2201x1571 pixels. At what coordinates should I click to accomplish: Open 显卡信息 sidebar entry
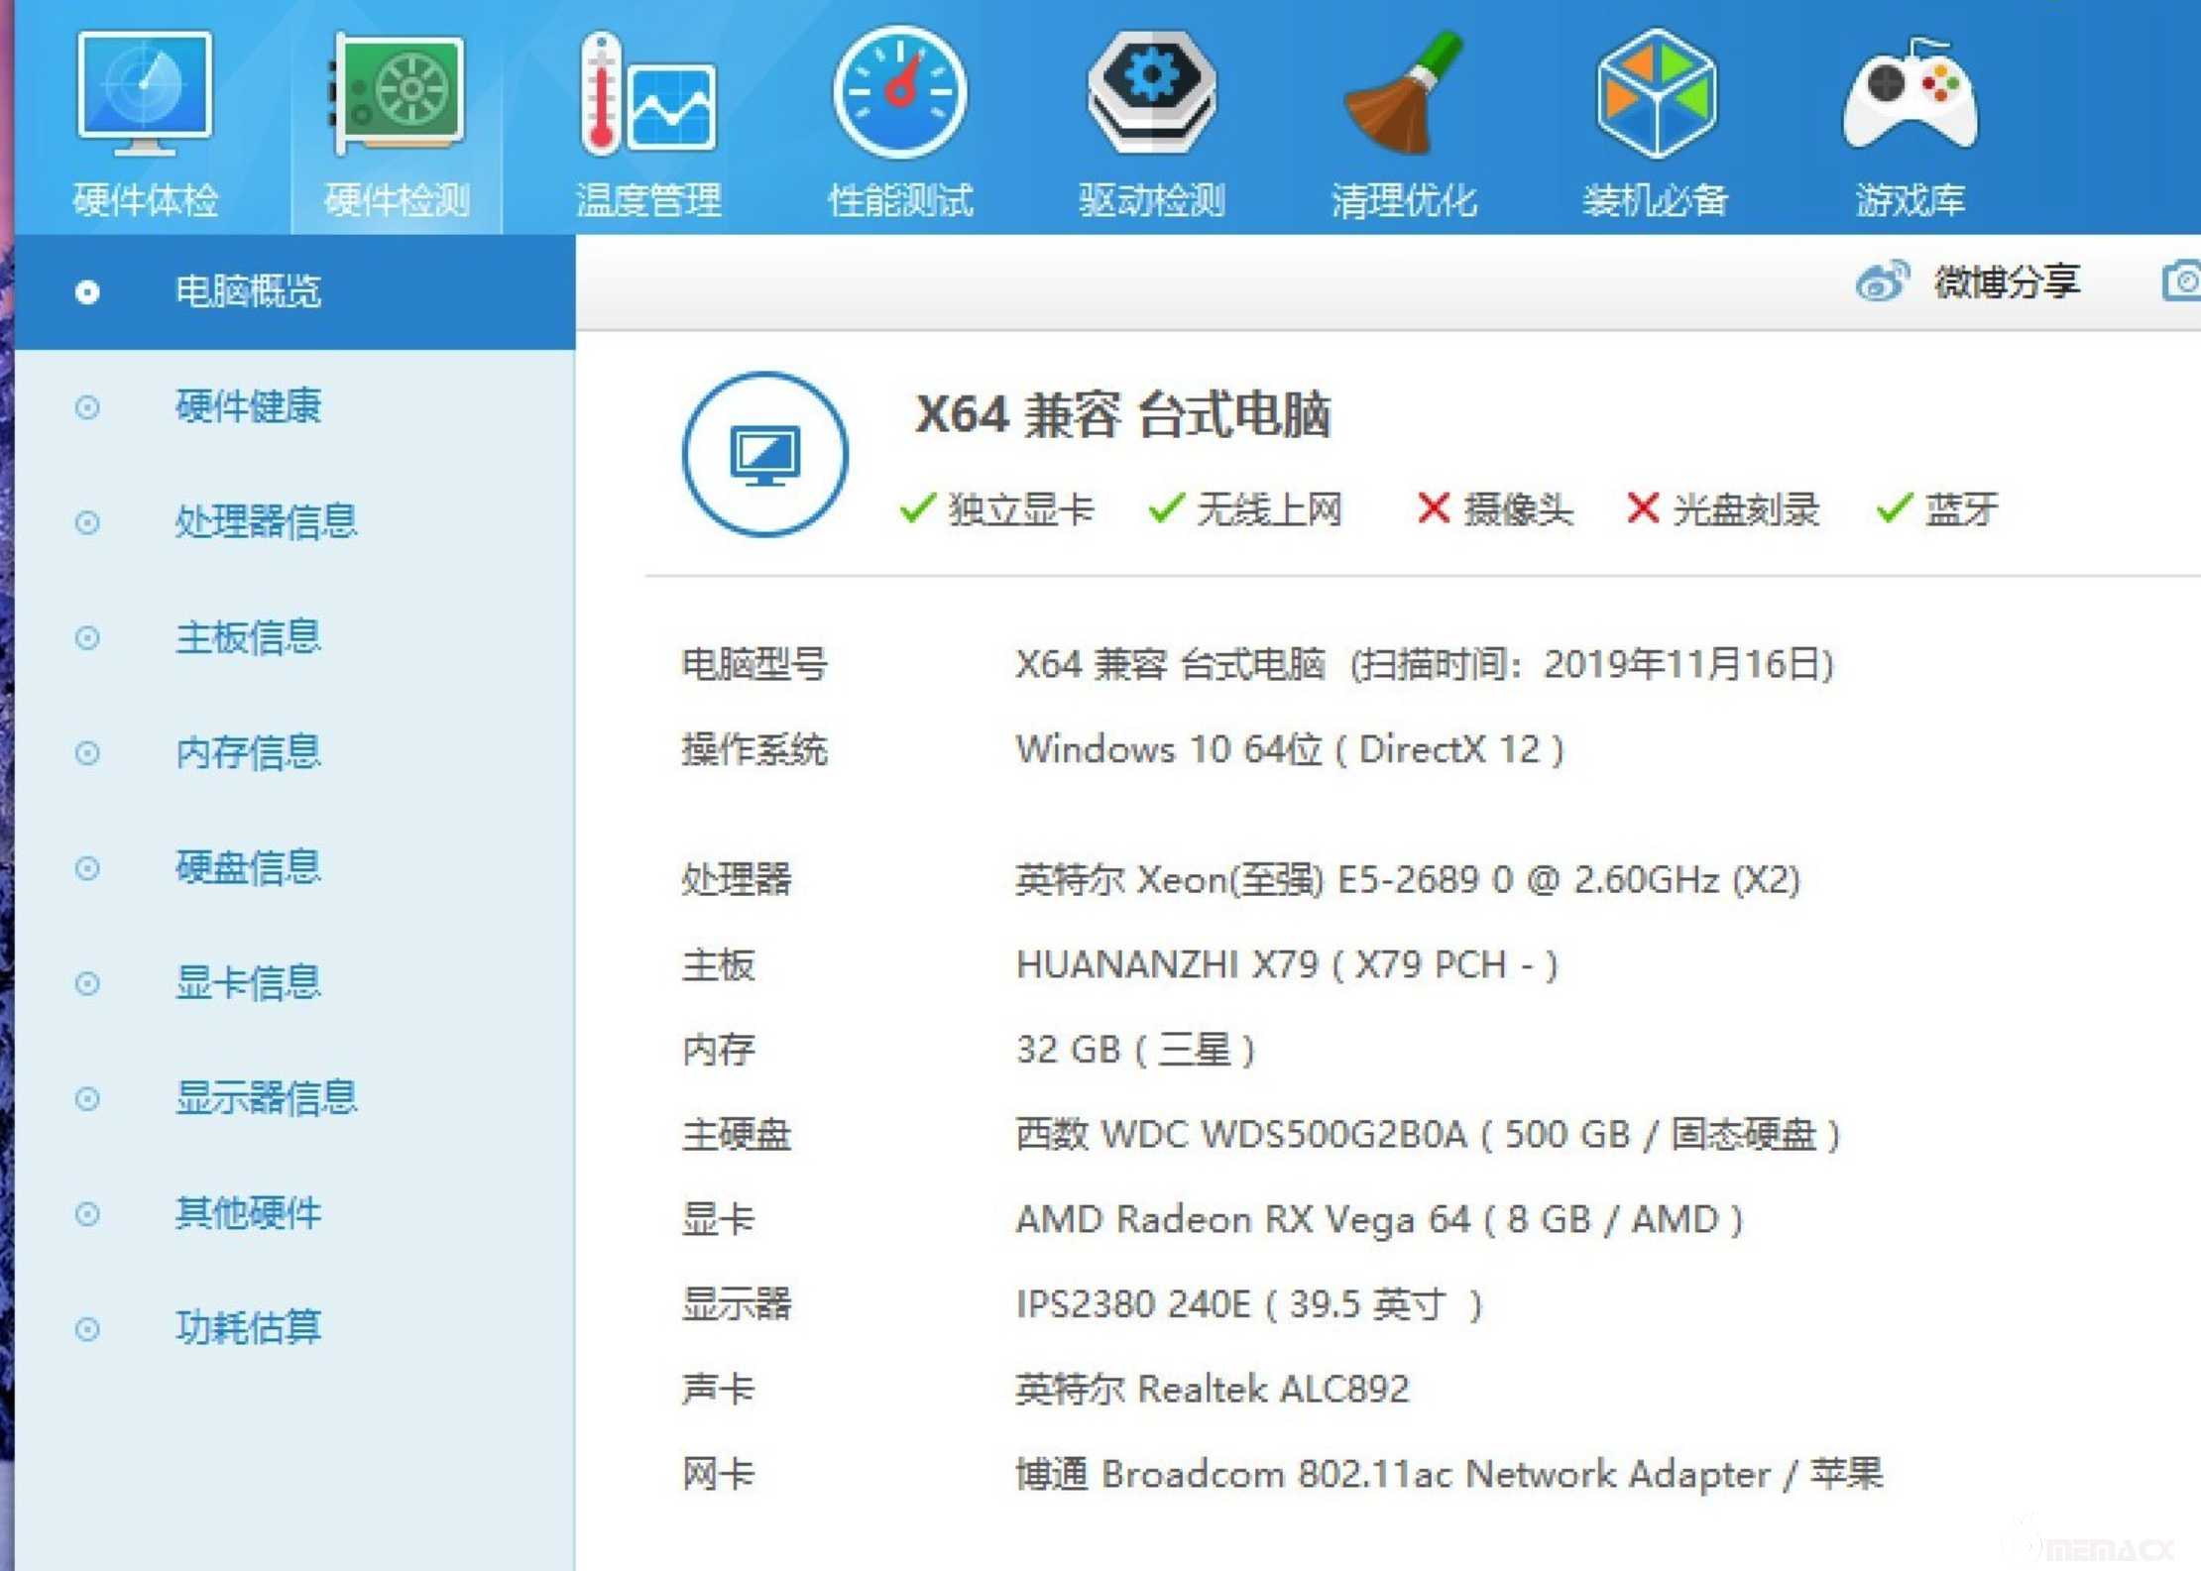point(248,983)
